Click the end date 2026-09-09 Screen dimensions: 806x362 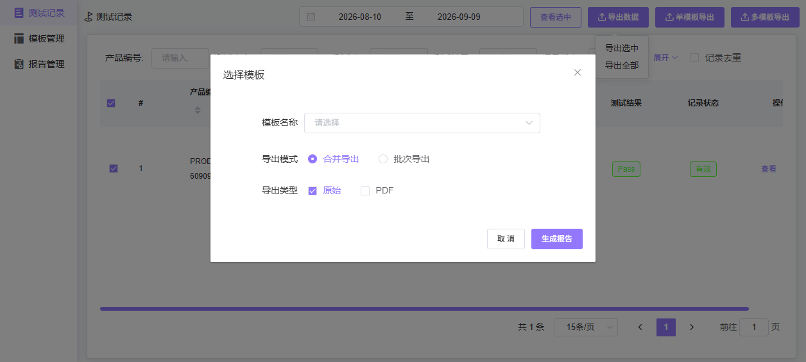click(x=459, y=17)
